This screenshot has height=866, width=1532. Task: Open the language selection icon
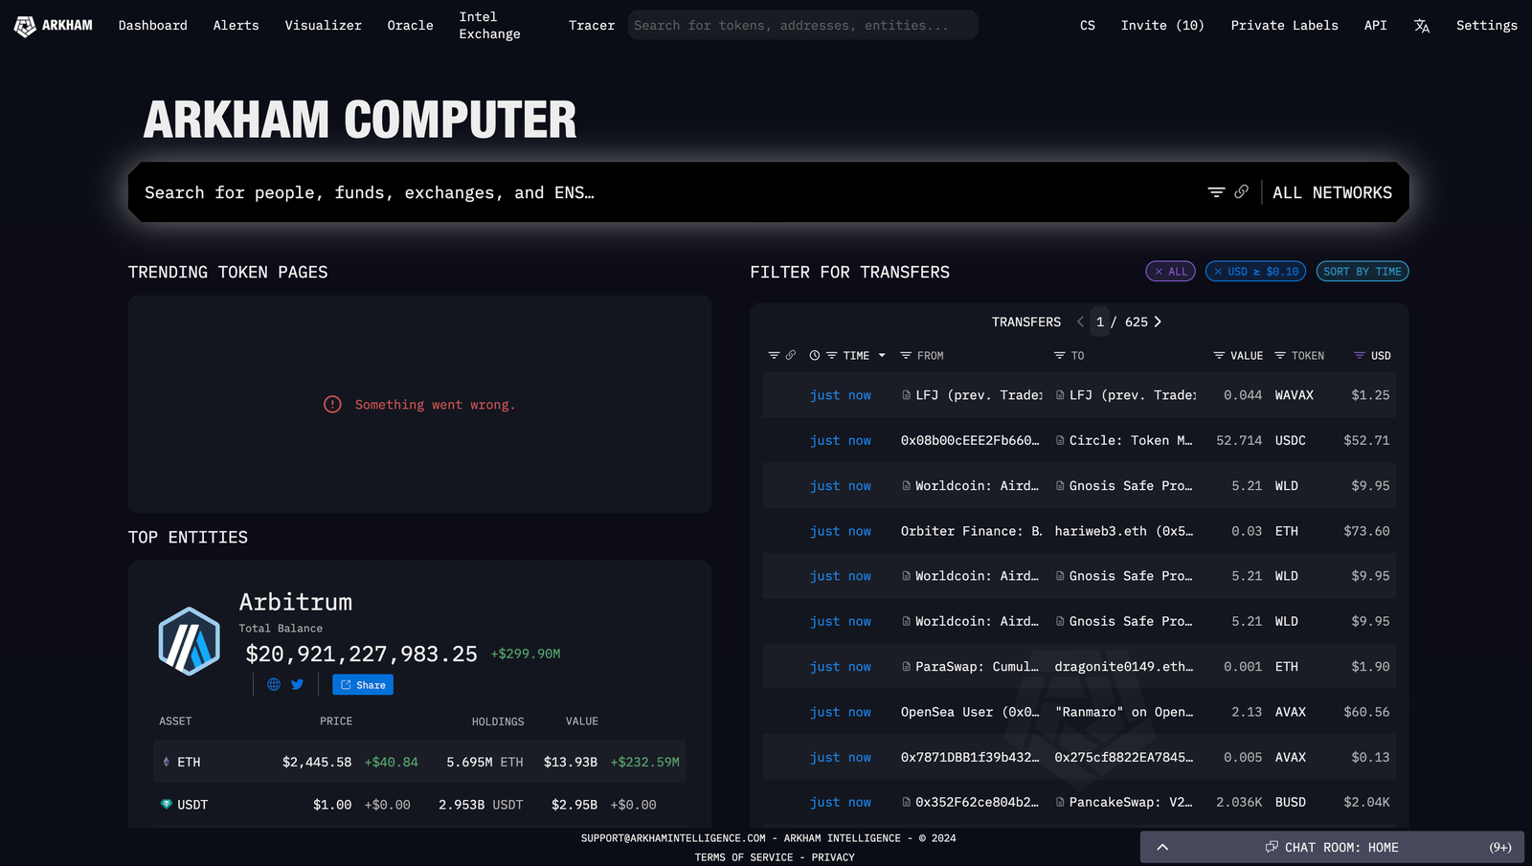click(x=1421, y=26)
